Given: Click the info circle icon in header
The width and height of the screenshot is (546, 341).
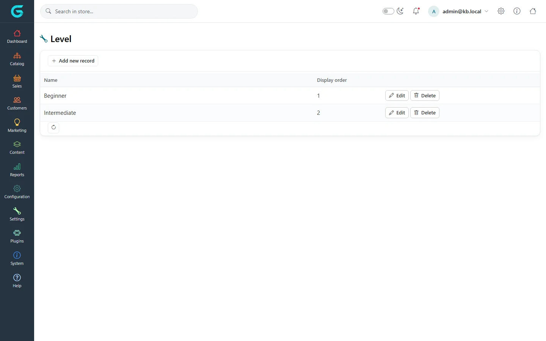Looking at the screenshot, I should point(517,11).
